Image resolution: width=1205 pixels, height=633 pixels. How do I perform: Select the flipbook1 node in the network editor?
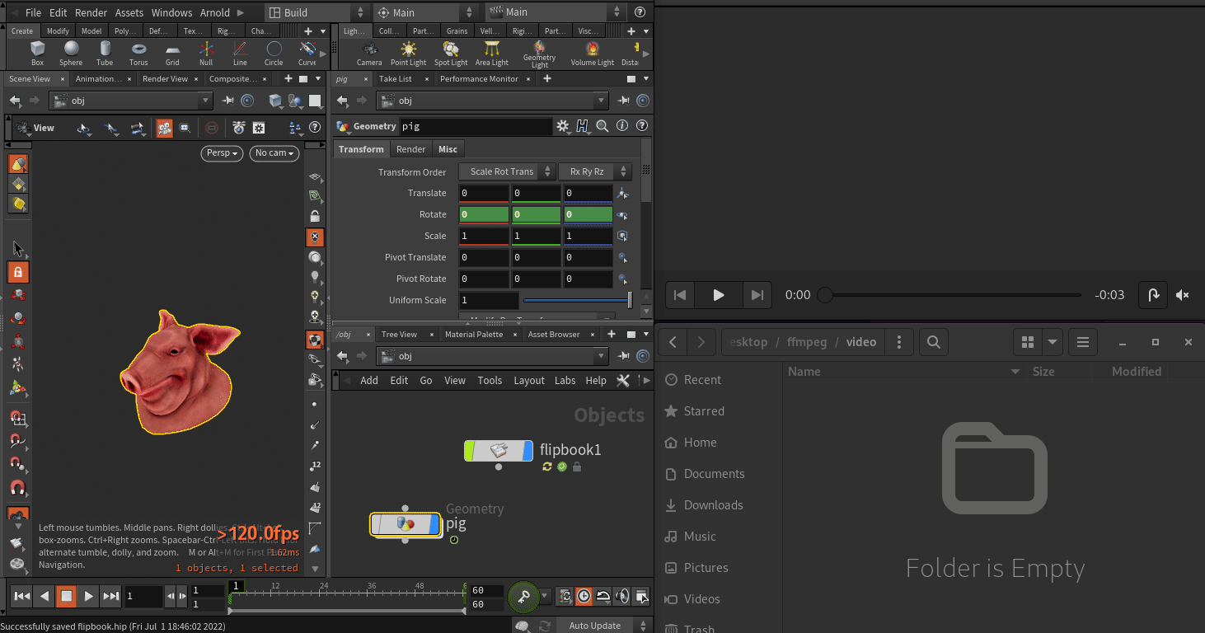(x=499, y=450)
